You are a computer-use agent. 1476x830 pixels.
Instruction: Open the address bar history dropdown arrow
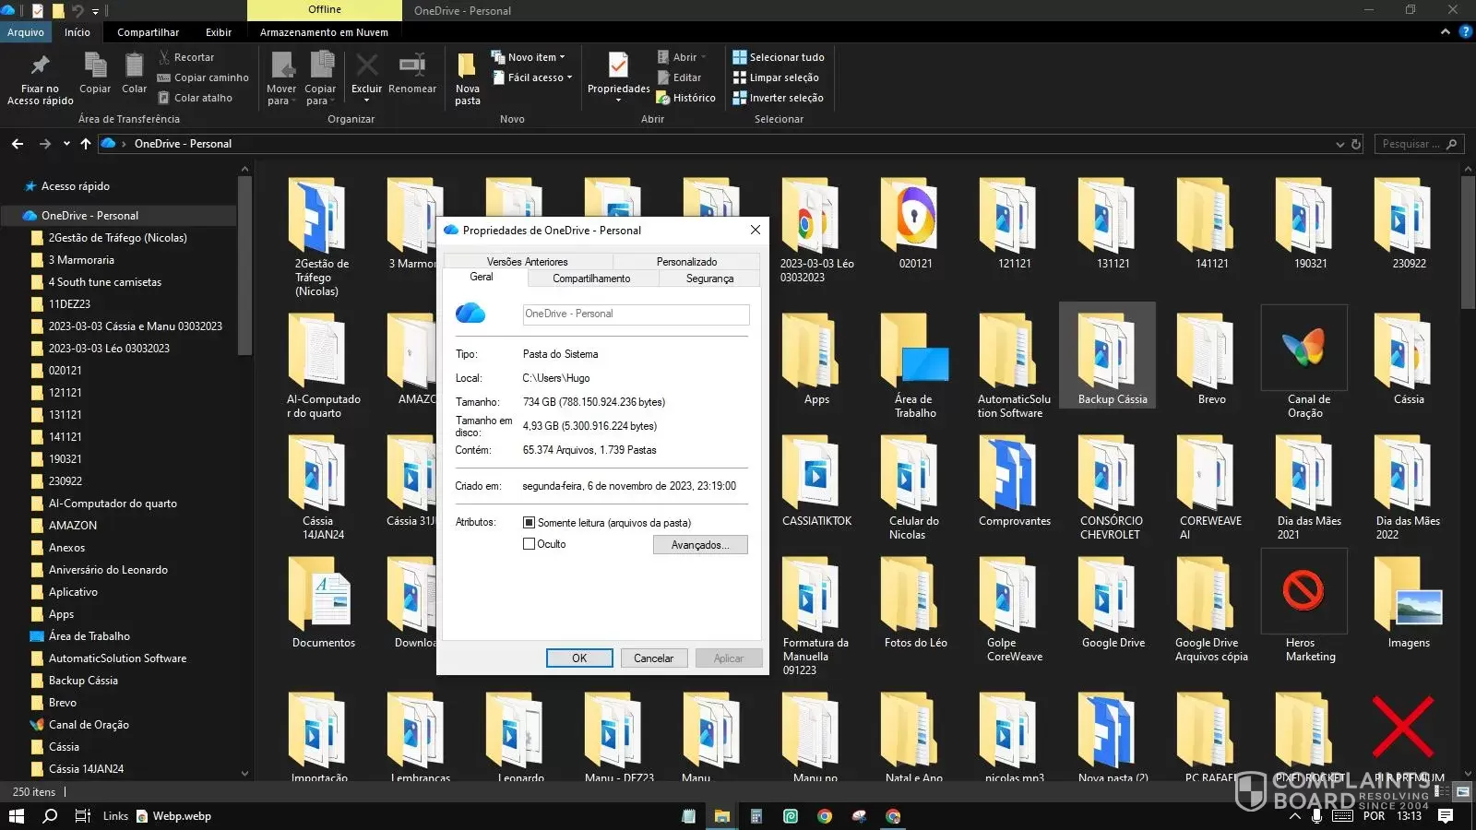1339,144
